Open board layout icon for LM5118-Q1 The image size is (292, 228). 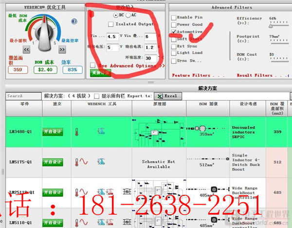tap(127, 222)
